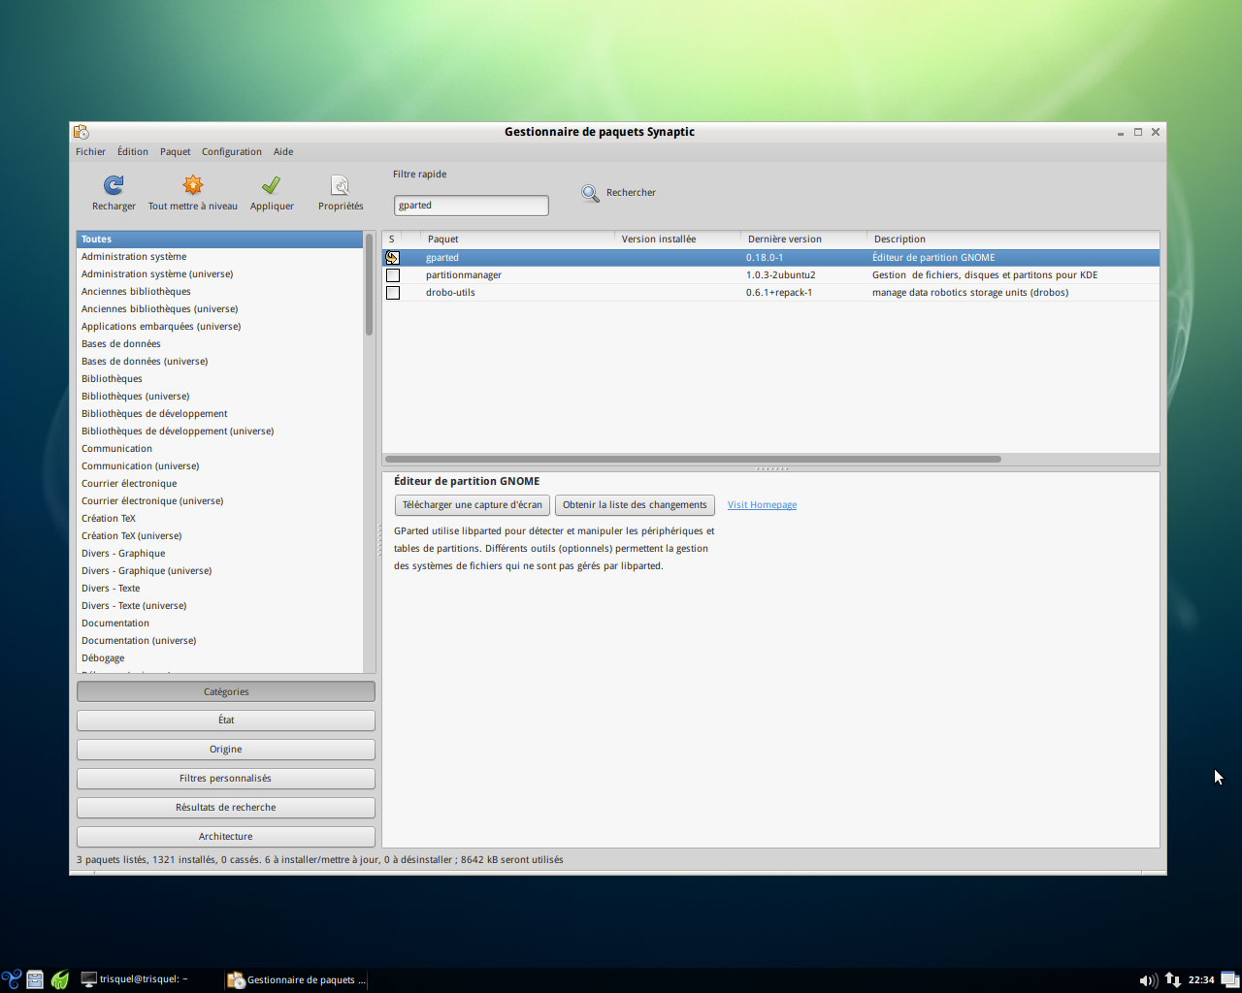This screenshot has height=993, width=1242.
Task: Open the Paquet menu
Action: coord(176,152)
